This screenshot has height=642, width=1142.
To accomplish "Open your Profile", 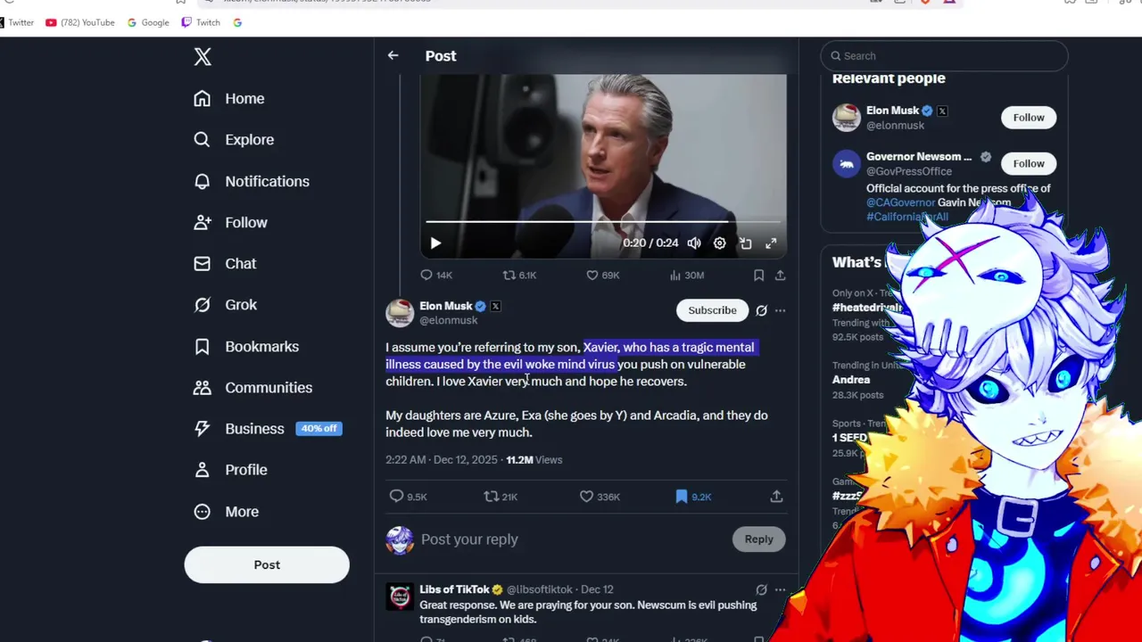I will (x=230, y=469).
